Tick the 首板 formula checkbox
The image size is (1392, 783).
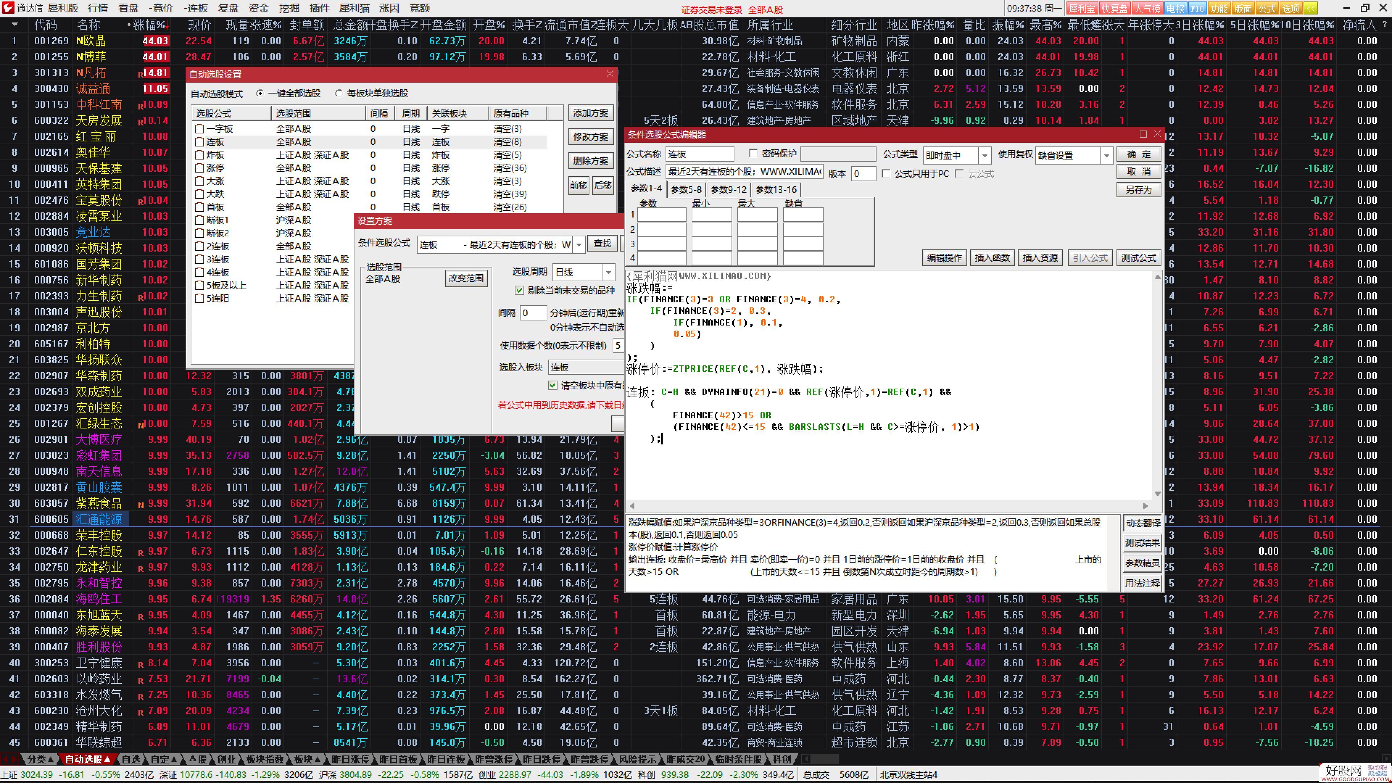click(x=199, y=207)
